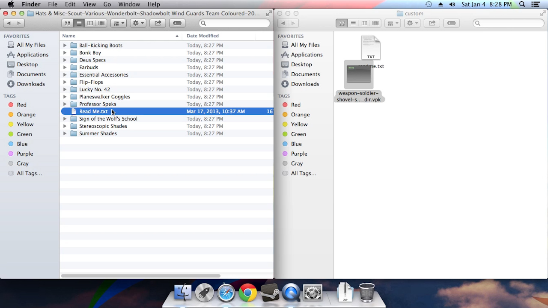Open the Help menu
The height and width of the screenshot is (308, 548).
[153, 4]
